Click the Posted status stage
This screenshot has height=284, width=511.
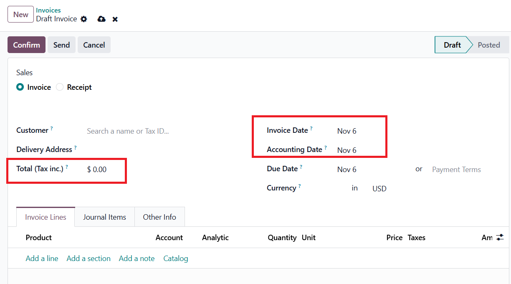click(x=488, y=45)
